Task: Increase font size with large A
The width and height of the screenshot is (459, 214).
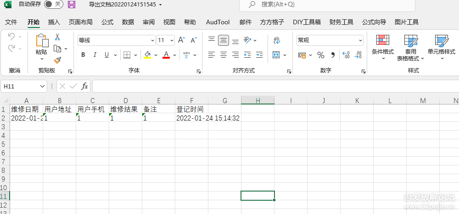Action: [181, 40]
